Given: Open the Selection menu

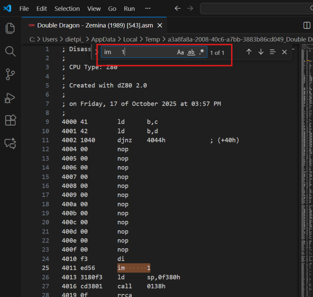Looking at the screenshot, I should point(67,9).
